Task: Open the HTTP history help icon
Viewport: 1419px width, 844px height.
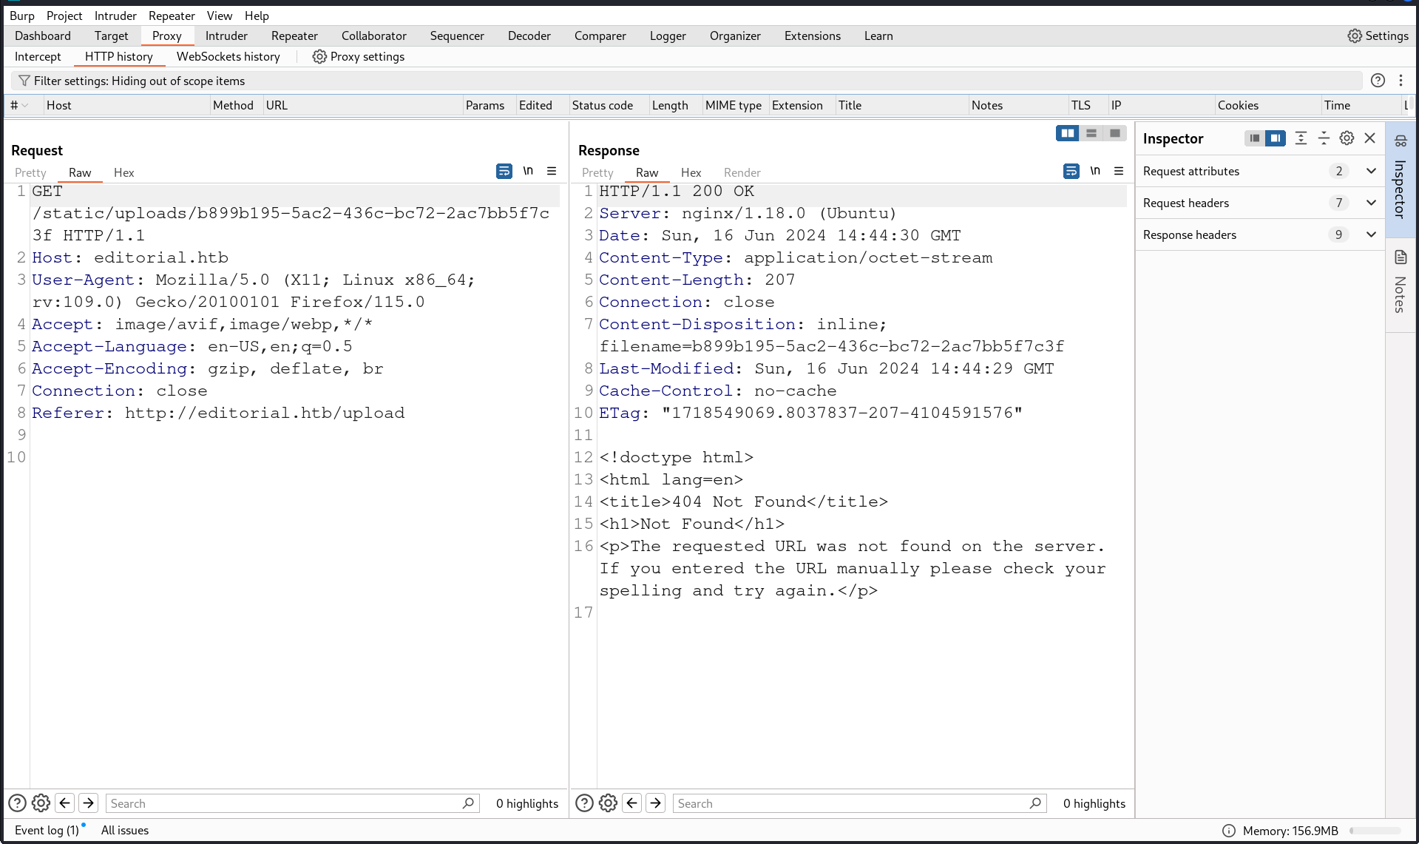Action: pyautogui.click(x=1378, y=81)
